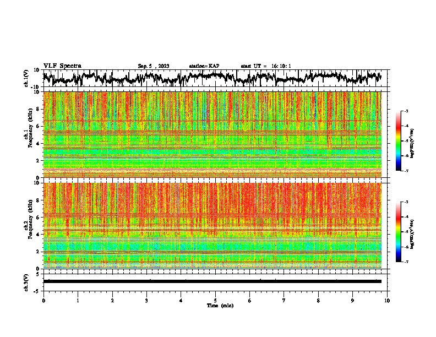436x337 pixels.
Task: Click the "-3" tick on ch.1 colorbar
Action: (x=406, y=111)
